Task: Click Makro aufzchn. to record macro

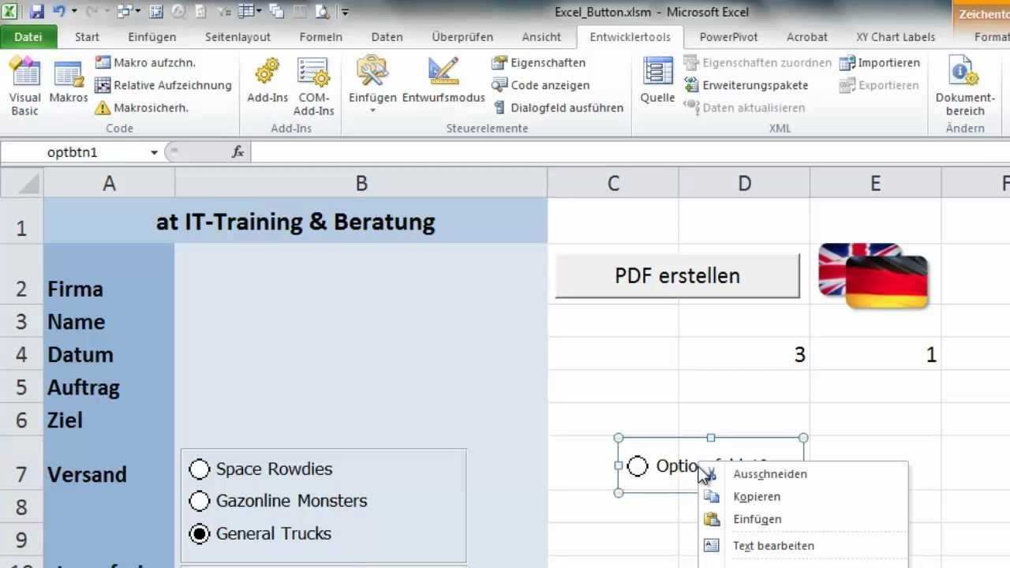Action: [x=145, y=62]
